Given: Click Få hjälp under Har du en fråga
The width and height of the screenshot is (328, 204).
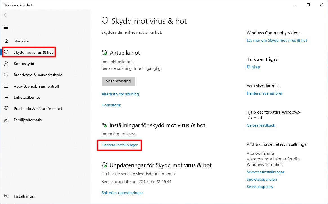Looking at the screenshot, I should [253, 67].
